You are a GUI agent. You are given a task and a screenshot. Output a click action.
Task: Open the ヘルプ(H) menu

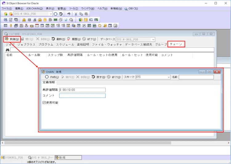(102, 9)
